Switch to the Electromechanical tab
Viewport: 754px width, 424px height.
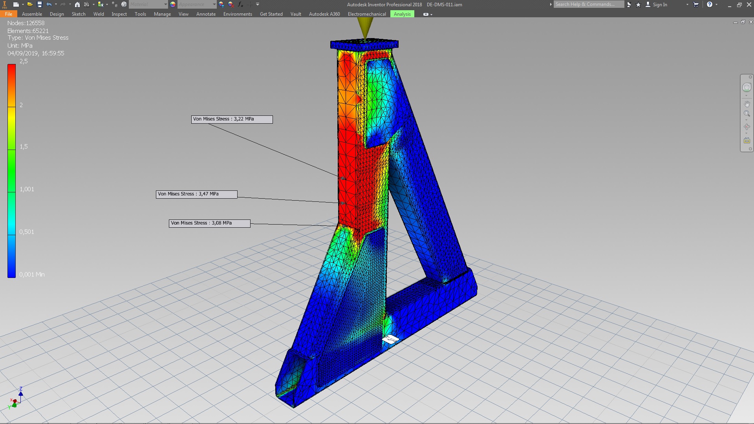(367, 14)
